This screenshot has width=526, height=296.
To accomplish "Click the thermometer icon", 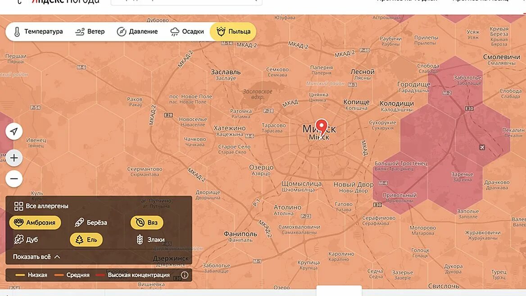I will point(17,32).
